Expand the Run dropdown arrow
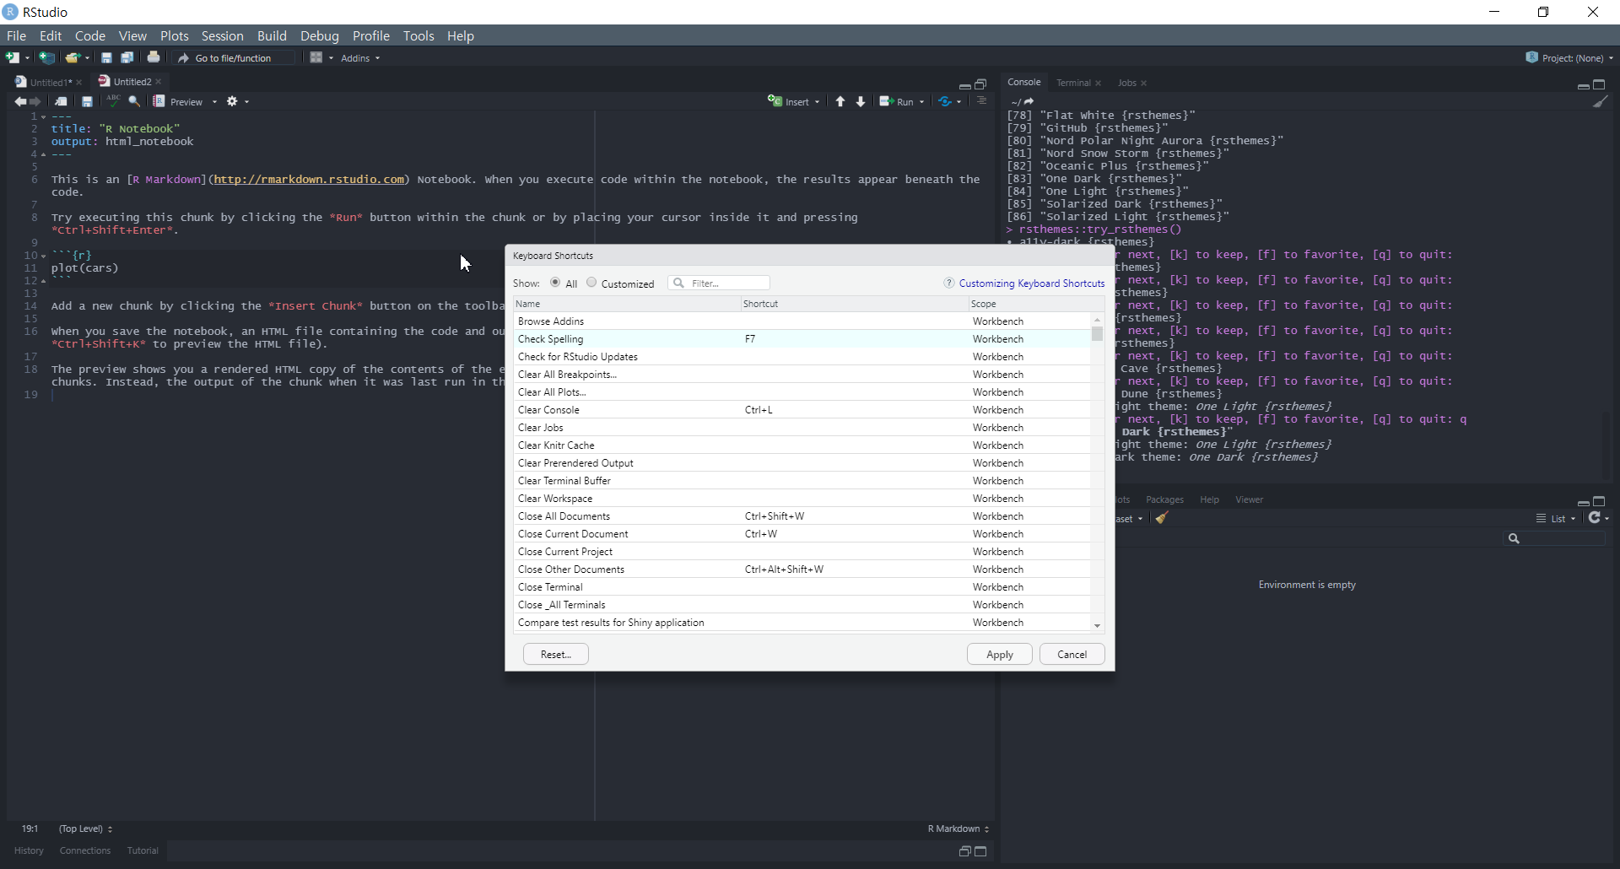This screenshot has height=869, width=1620. 922,102
